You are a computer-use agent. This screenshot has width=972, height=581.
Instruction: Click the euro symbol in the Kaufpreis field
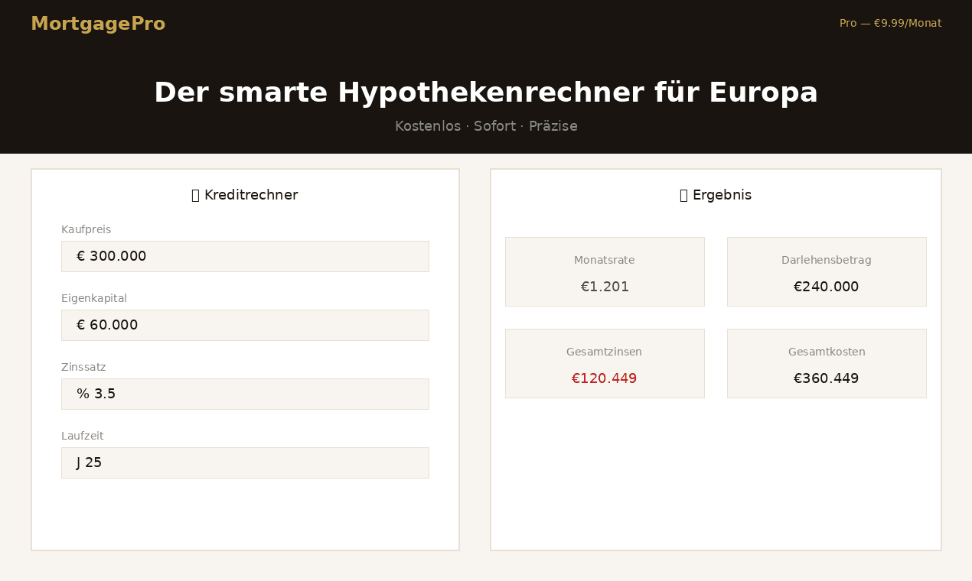80,256
